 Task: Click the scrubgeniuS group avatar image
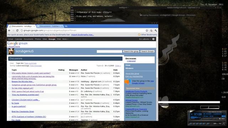pos(11,51)
